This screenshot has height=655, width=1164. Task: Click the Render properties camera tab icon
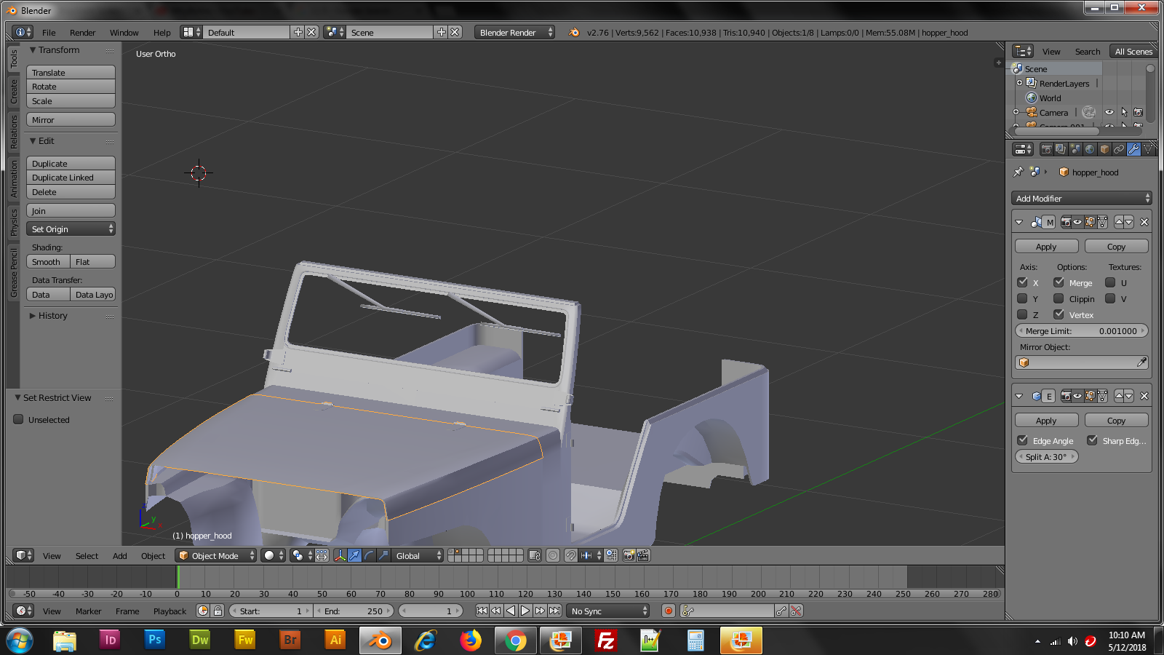[x=1046, y=150]
